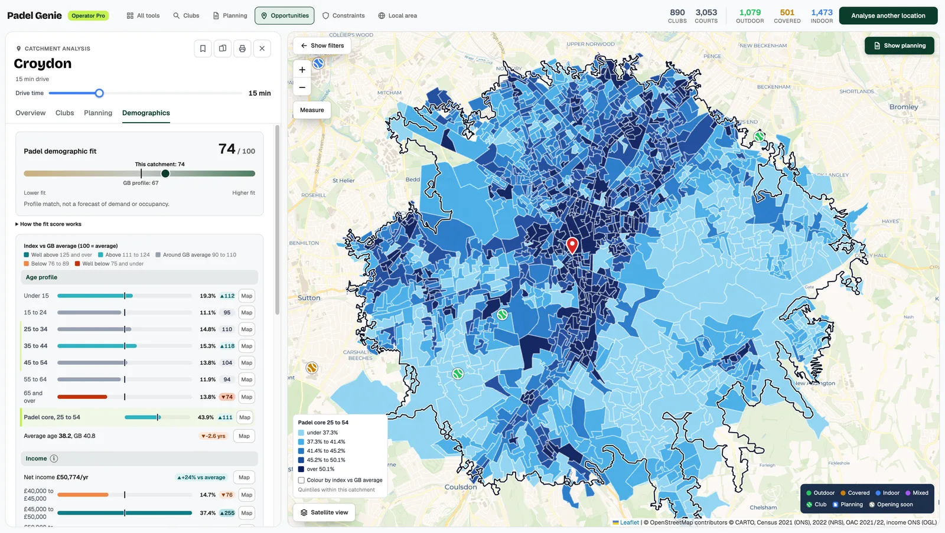Screen dimensions: 945x533
Task: Click the compare panels icon
Action: click(x=223, y=48)
